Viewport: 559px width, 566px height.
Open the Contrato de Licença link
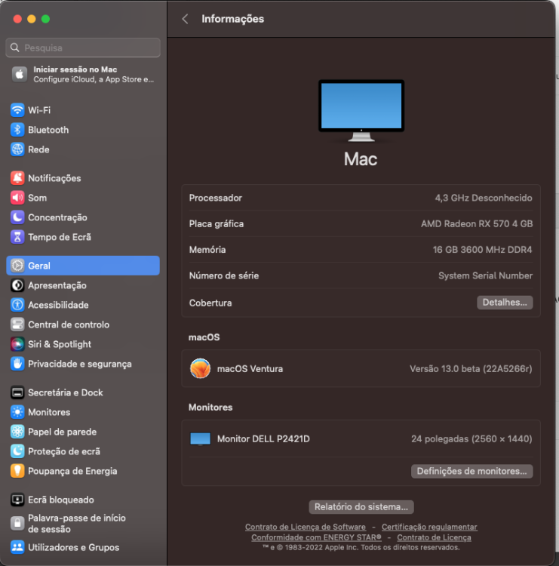(434, 537)
